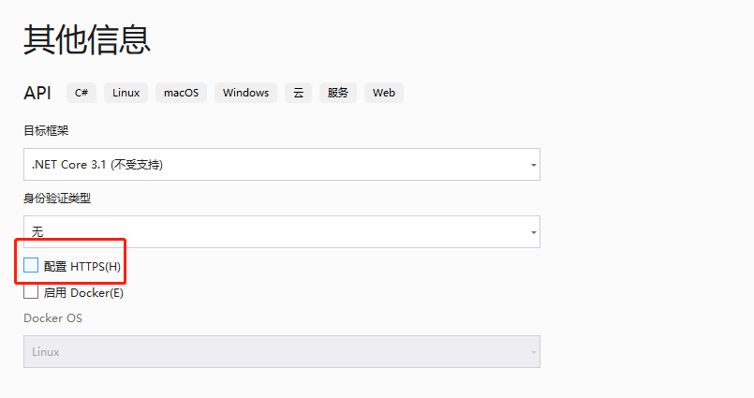Click the 服务 tag

tap(337, 93)
